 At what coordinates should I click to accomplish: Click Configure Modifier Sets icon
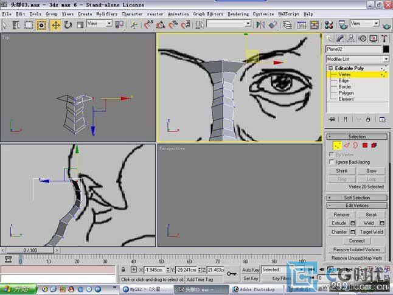click(x=382, y=119)
